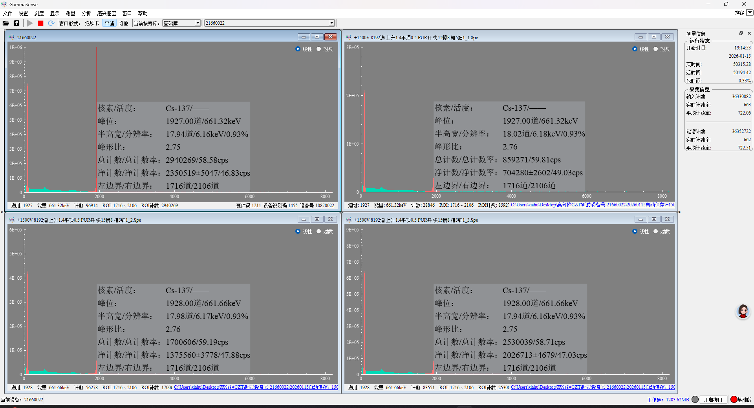
Task: Click the gray interface status circle
Action: [x=695, y=399]
